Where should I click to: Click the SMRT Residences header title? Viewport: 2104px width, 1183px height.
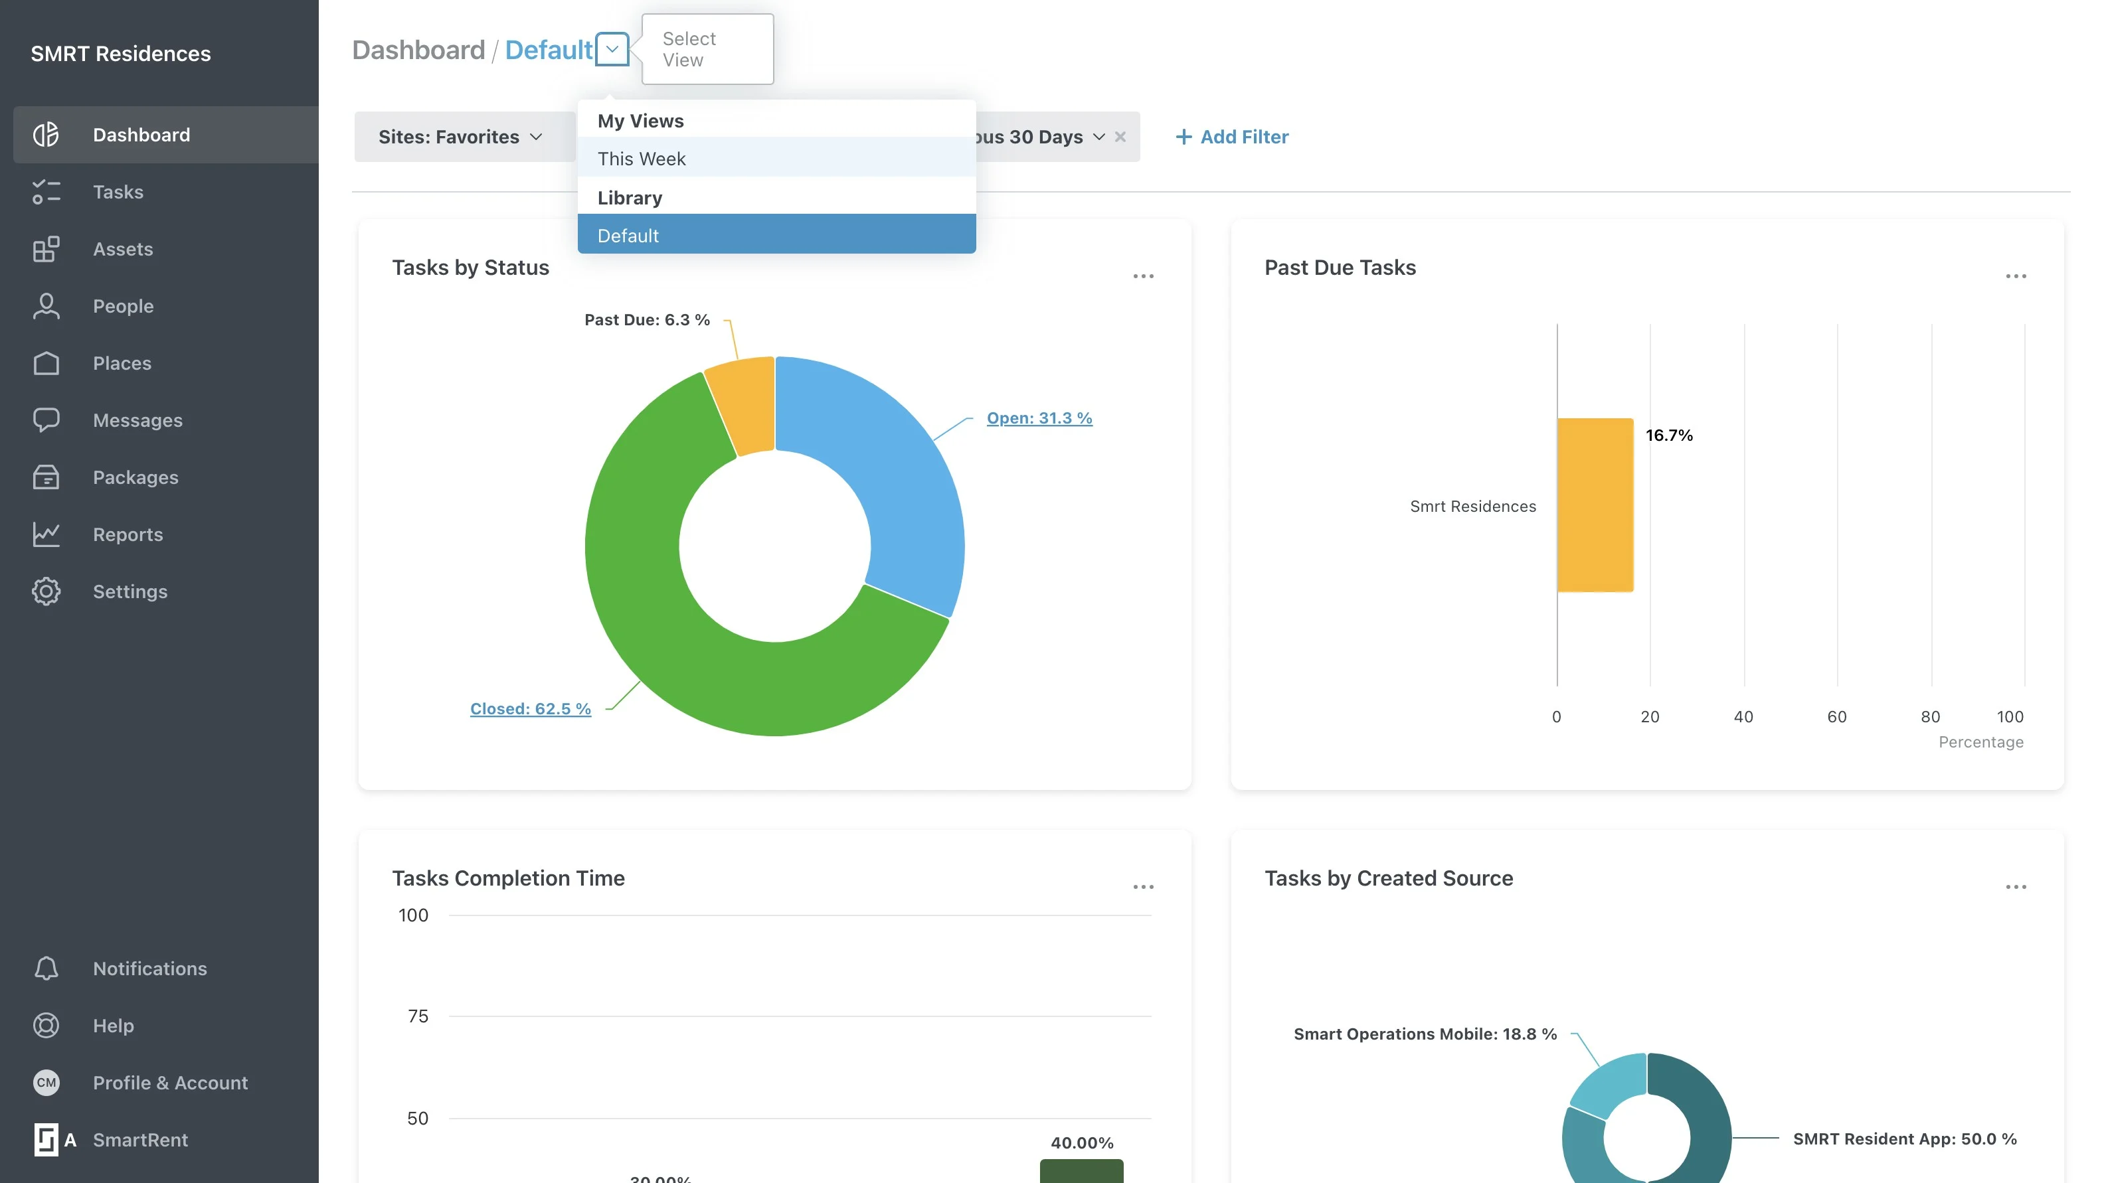pos(121,53)
